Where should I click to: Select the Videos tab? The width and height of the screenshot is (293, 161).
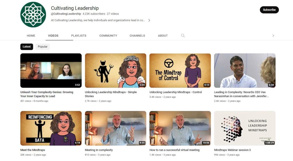pos(53,36)
